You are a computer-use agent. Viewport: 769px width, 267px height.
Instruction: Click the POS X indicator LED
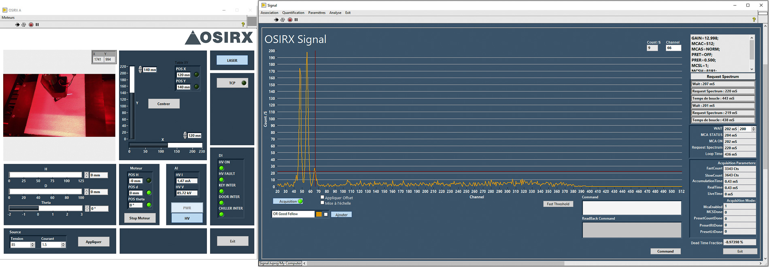point(197,74)
